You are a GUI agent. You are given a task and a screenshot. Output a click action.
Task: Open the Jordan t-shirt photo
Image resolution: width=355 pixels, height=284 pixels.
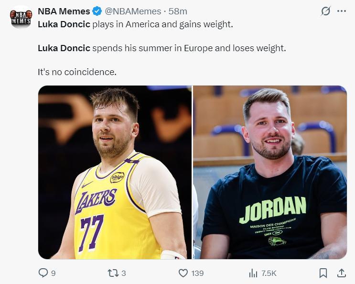pos(270,172)
